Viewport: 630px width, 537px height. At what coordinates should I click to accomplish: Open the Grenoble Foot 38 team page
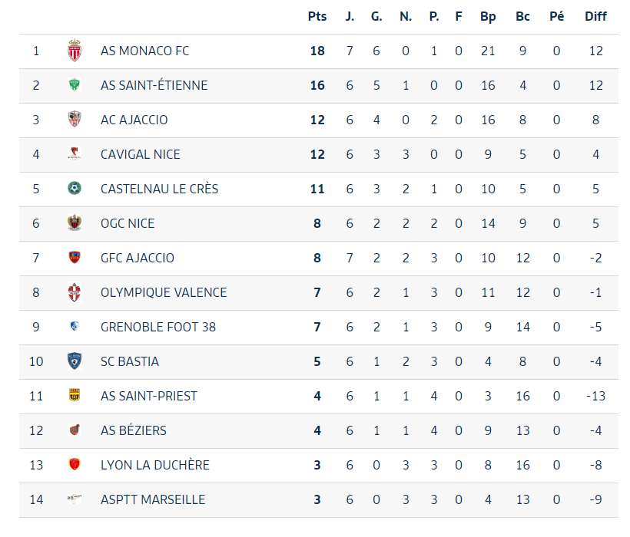point(158,327)
